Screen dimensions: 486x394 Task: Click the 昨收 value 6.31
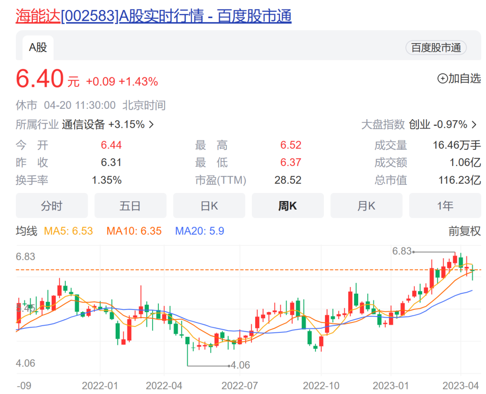coord(111,162)
